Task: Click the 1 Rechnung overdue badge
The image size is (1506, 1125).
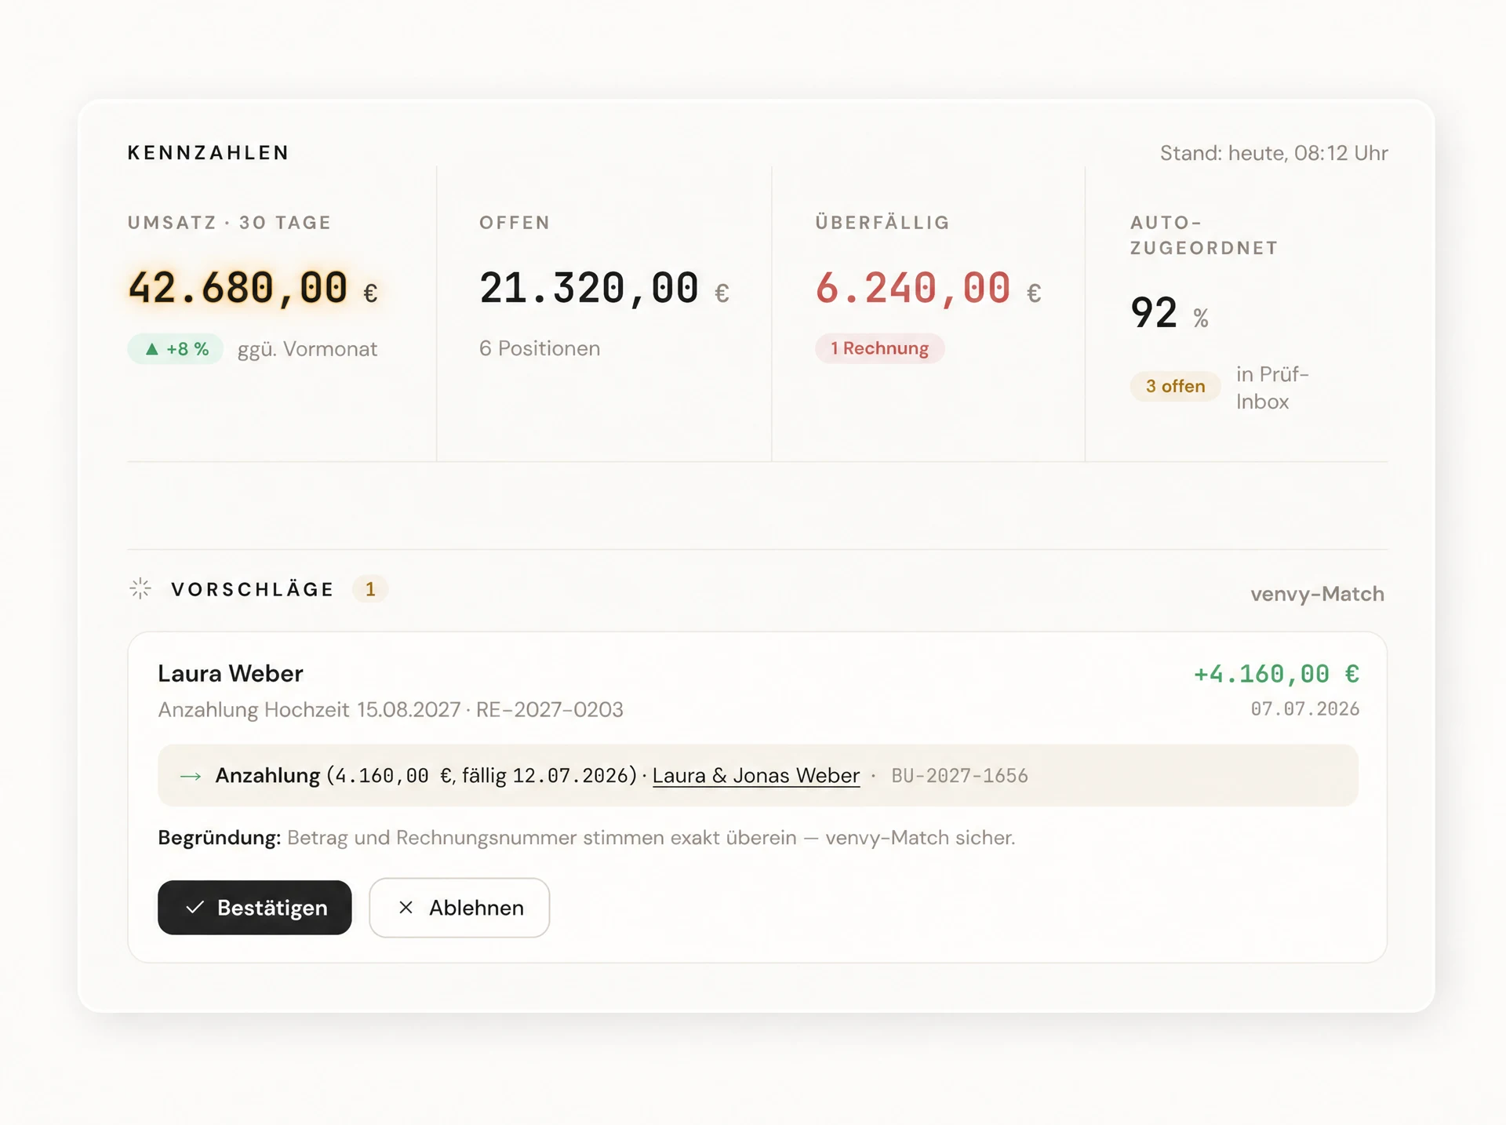Action: (x=880, y=348)
